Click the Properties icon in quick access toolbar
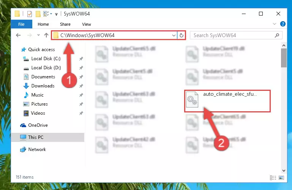 29,14
